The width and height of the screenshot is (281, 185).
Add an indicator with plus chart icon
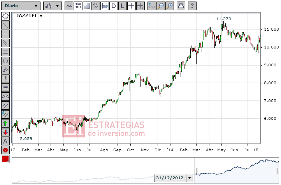(152, 6)
